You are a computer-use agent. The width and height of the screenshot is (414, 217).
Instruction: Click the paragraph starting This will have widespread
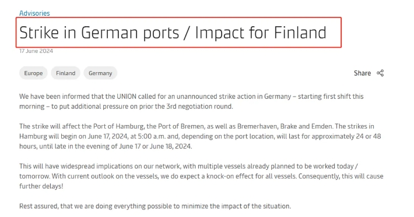coord(201,176)
